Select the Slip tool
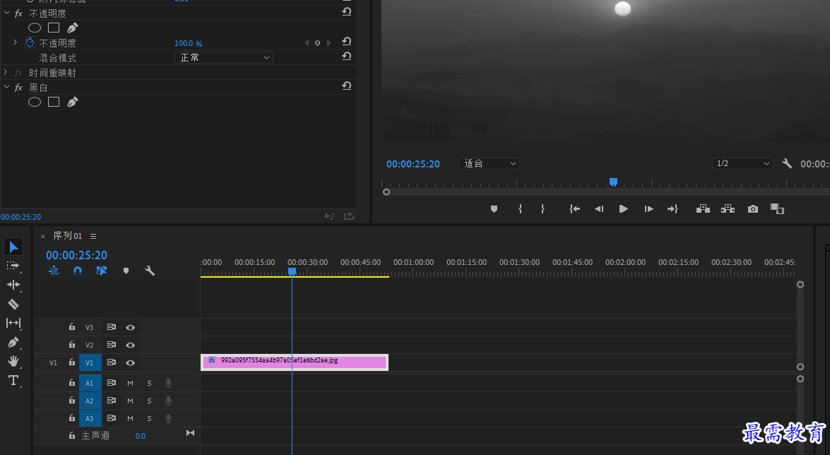 (x=13, y=323)
